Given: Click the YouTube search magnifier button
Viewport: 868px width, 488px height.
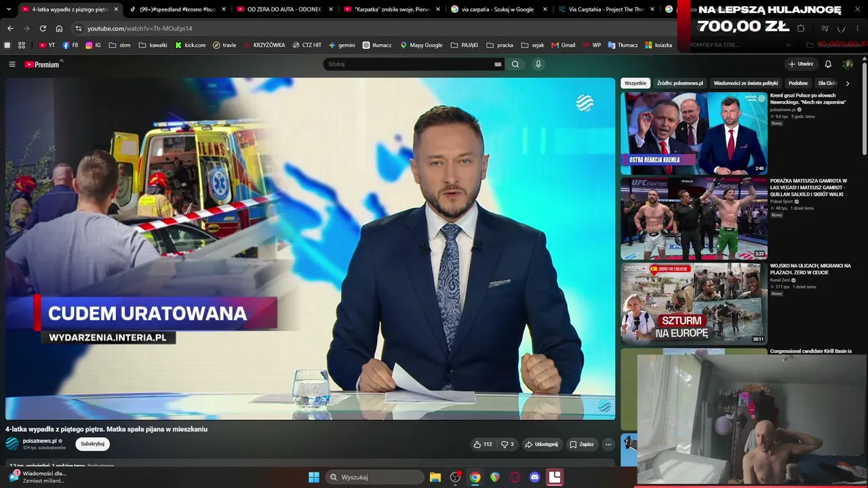Looking at the screenshot, I should (x=515, y=64).
